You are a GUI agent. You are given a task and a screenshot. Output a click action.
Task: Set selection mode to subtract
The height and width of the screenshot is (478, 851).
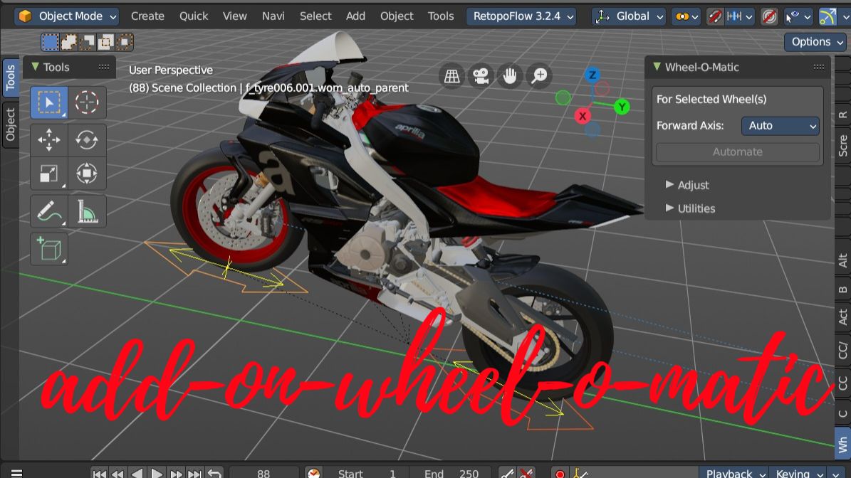click(88, 42)
